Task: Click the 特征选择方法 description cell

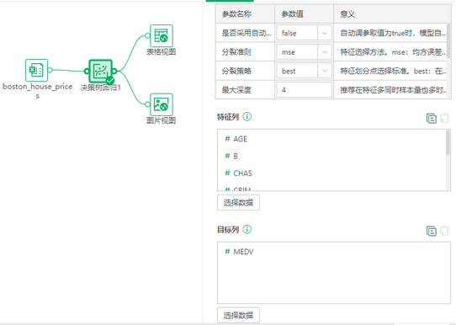Action: click(x=390, y=52)
